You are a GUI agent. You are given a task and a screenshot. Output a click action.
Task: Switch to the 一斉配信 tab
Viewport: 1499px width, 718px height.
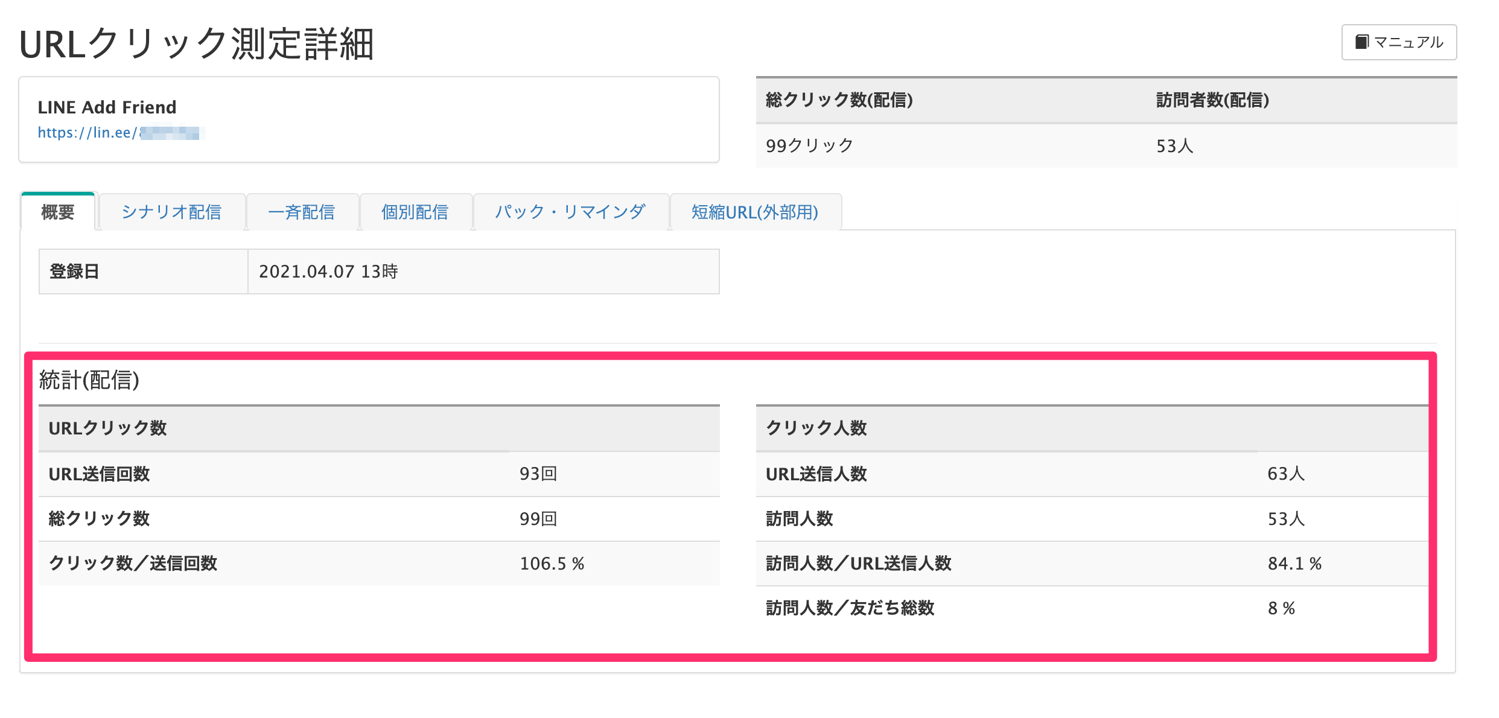302,212
